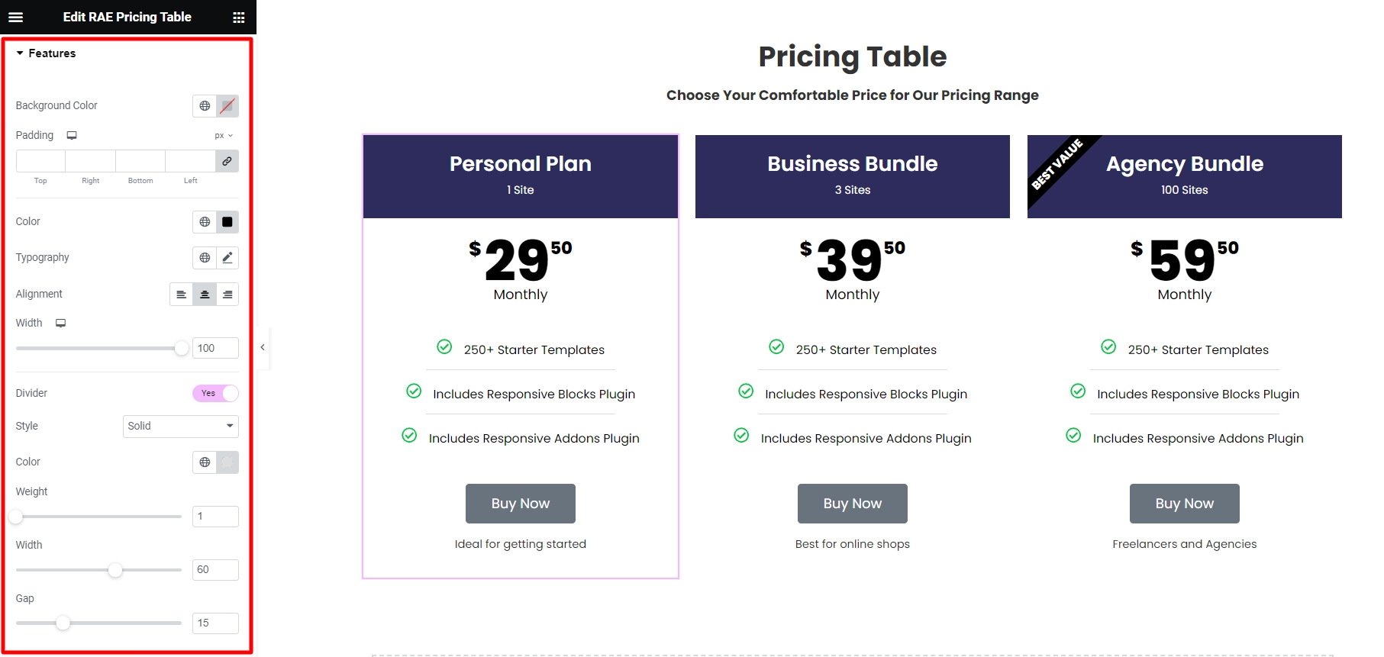The height and width of the screenshot is (657, 1384).
Task: Open the widgets grid panel icon
Action: point(239,18)
